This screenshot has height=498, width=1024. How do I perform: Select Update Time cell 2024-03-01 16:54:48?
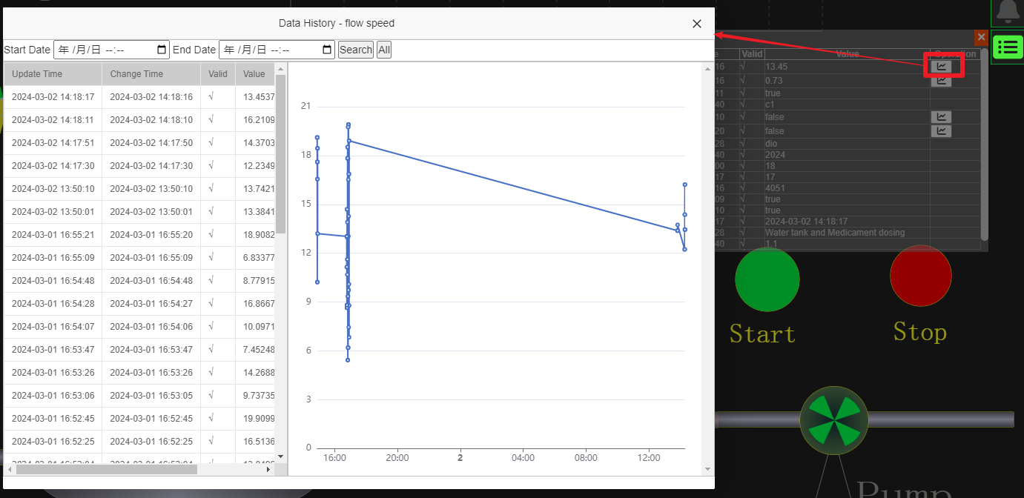coord(53,281)
